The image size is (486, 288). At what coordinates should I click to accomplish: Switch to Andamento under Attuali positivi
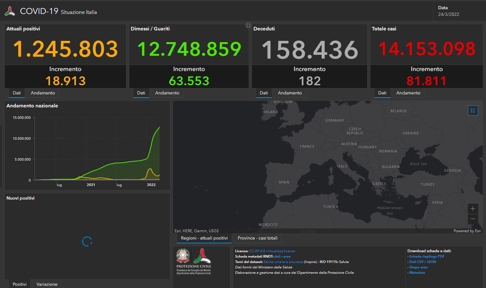click(42, 93)
